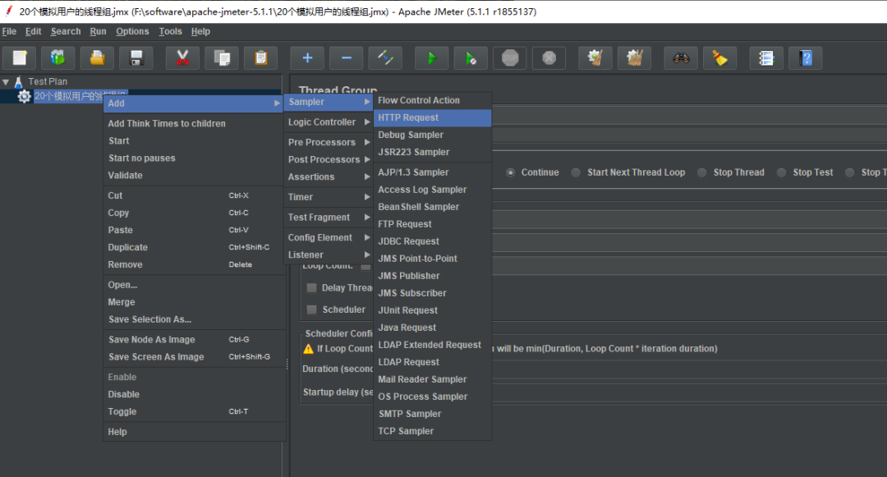Expand the Listener submenu
Screen dimensions: 887x477
coord(328,255)
